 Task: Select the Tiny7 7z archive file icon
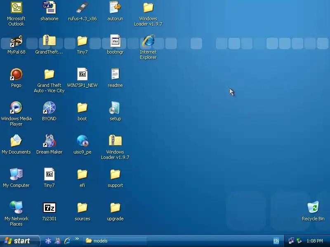49,174
